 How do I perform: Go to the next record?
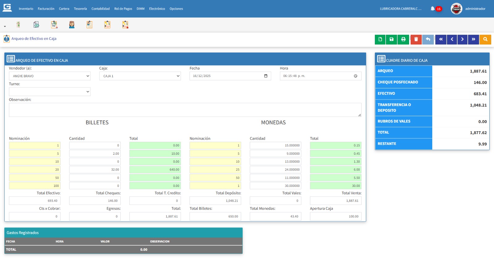pos(462,40)
